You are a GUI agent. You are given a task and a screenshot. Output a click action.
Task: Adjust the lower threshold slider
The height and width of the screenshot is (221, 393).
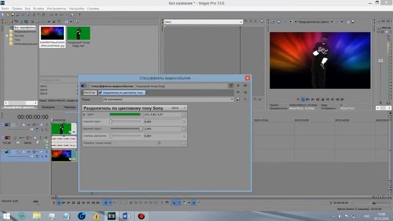(125, 122)
